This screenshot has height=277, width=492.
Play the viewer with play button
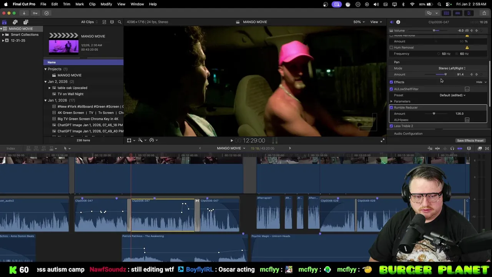(x=231, y=141)
